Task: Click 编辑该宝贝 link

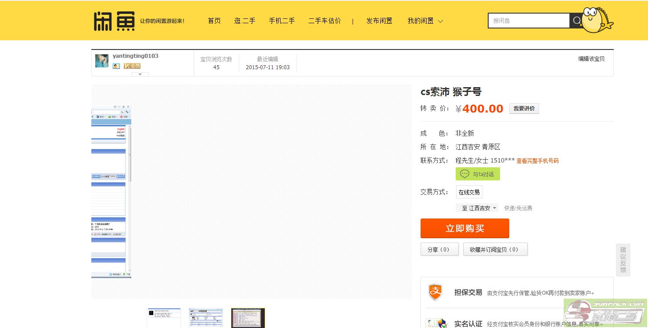Action: [591, 59]
